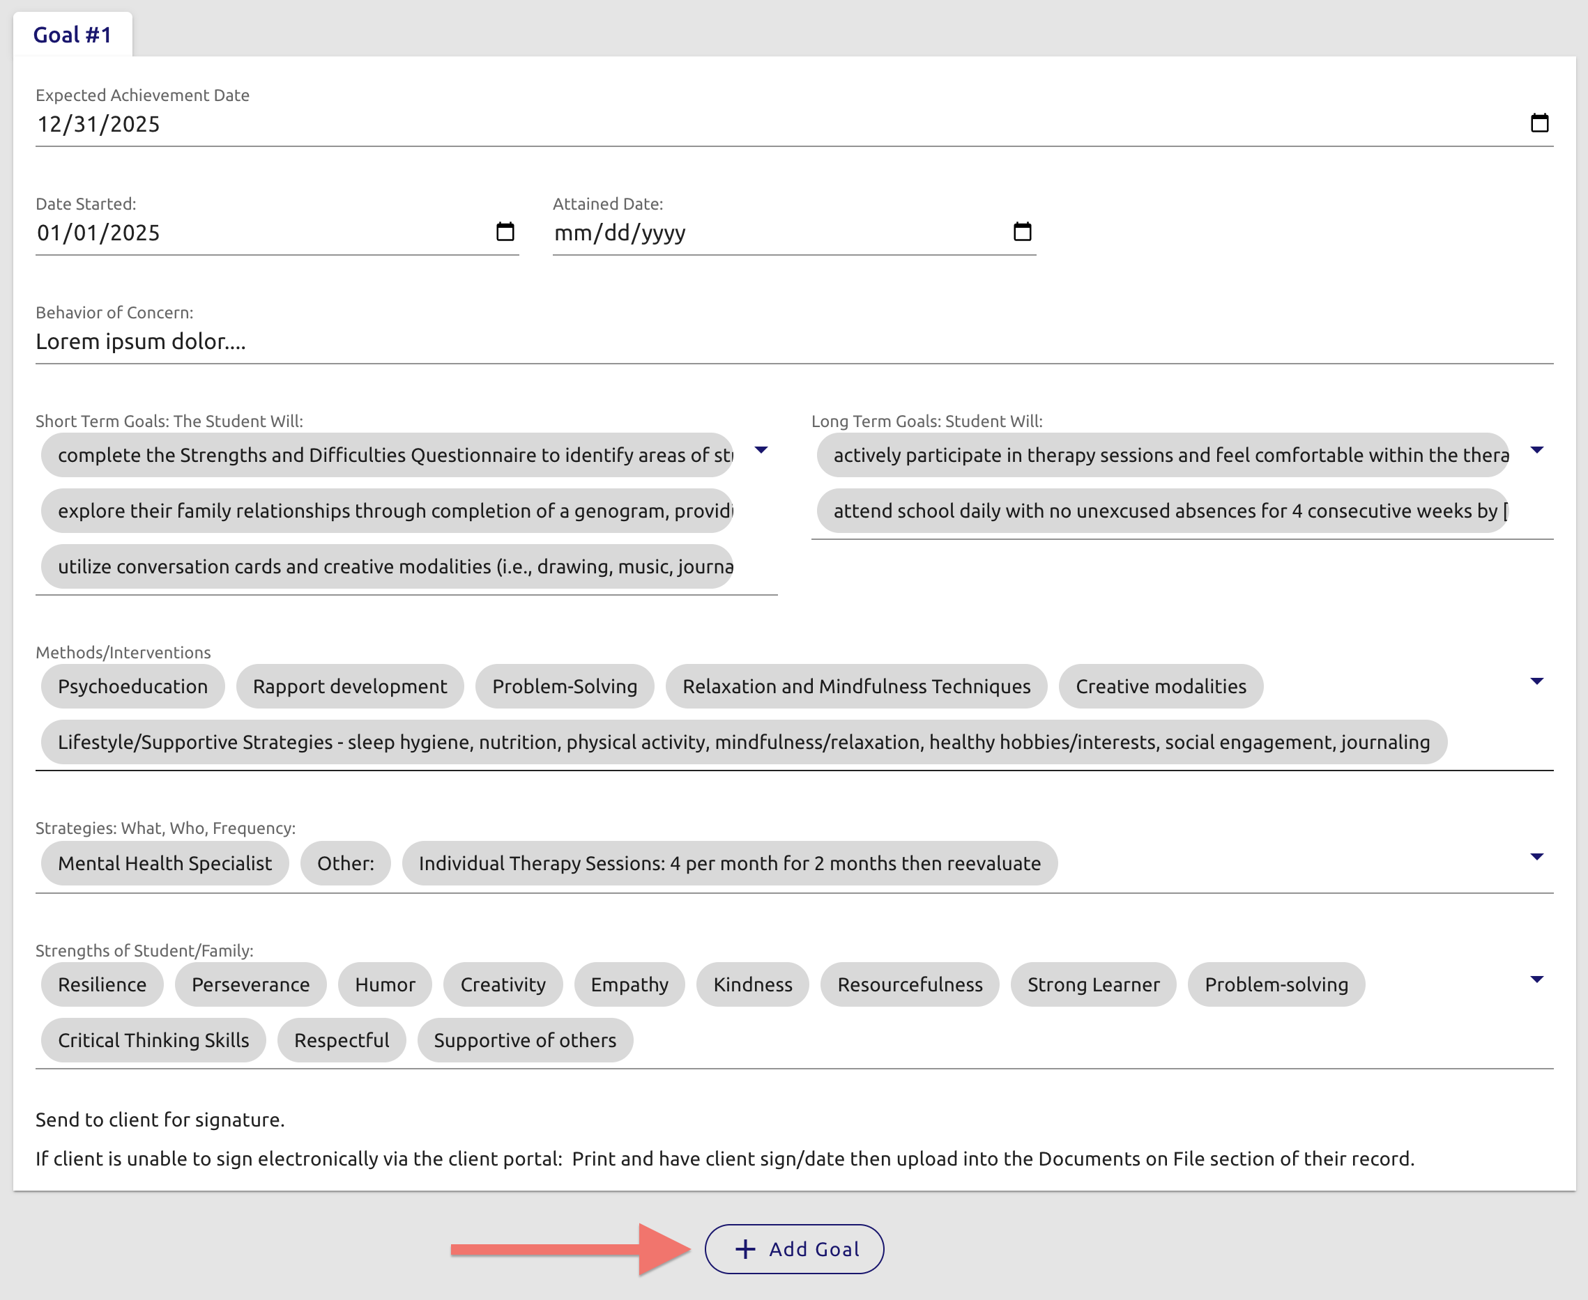Click the Date Started field
Screen dimensions: 1588x1300
(277, 232)
